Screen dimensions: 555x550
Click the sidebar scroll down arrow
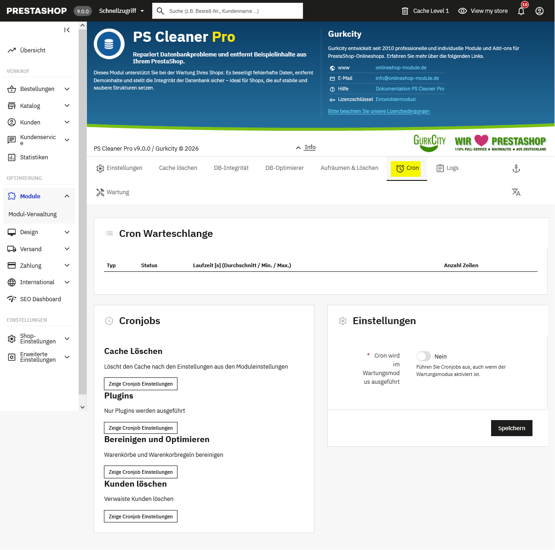point(83,407)
